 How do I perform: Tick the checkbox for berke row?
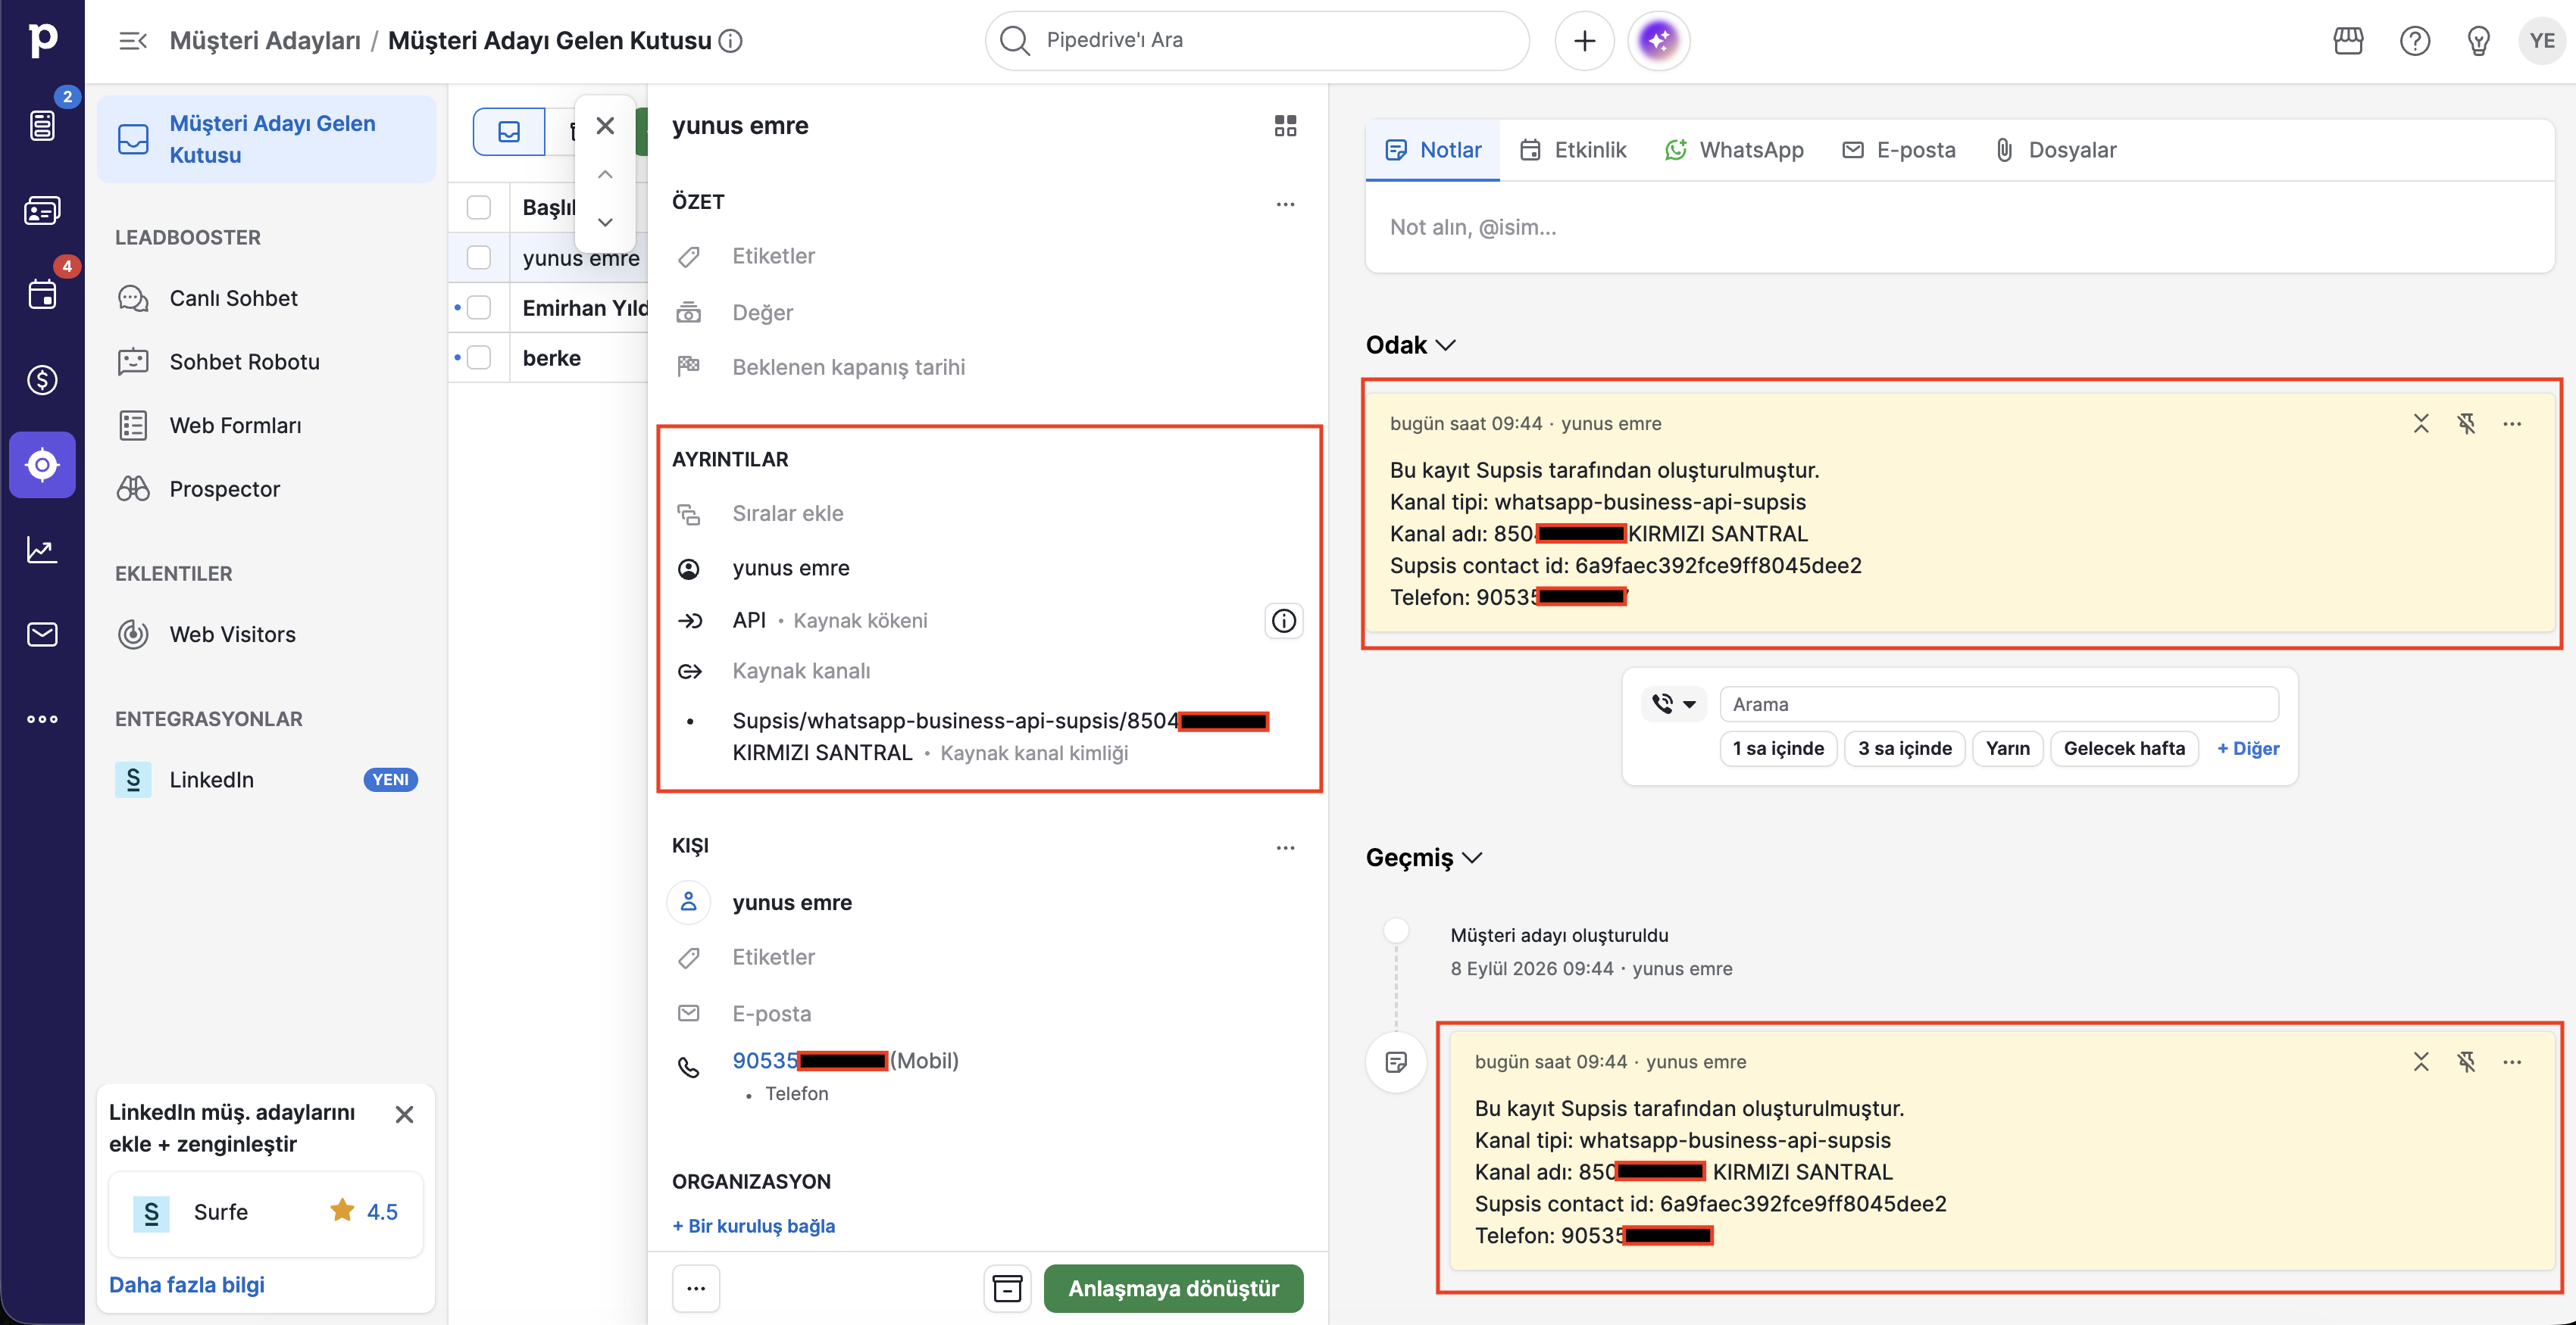click(479, 357)
